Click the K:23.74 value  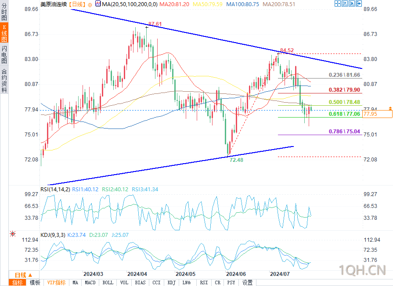pyautogui.click(x=76, y=235)
